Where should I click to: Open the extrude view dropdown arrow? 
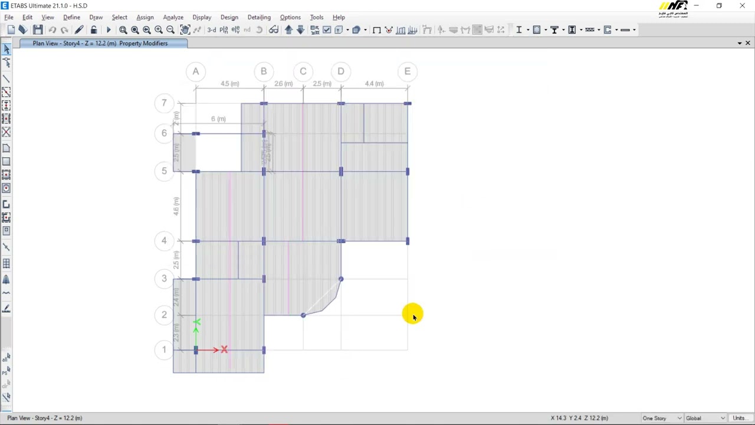(347, 30)
